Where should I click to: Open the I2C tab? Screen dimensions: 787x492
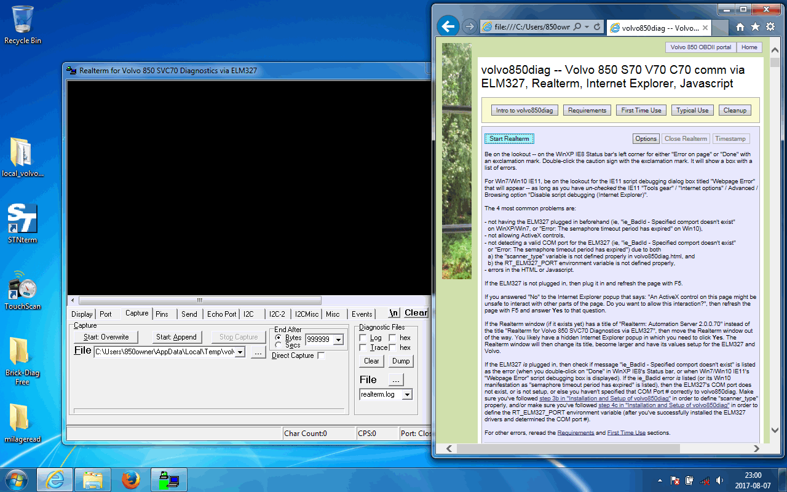pos(248,314)
